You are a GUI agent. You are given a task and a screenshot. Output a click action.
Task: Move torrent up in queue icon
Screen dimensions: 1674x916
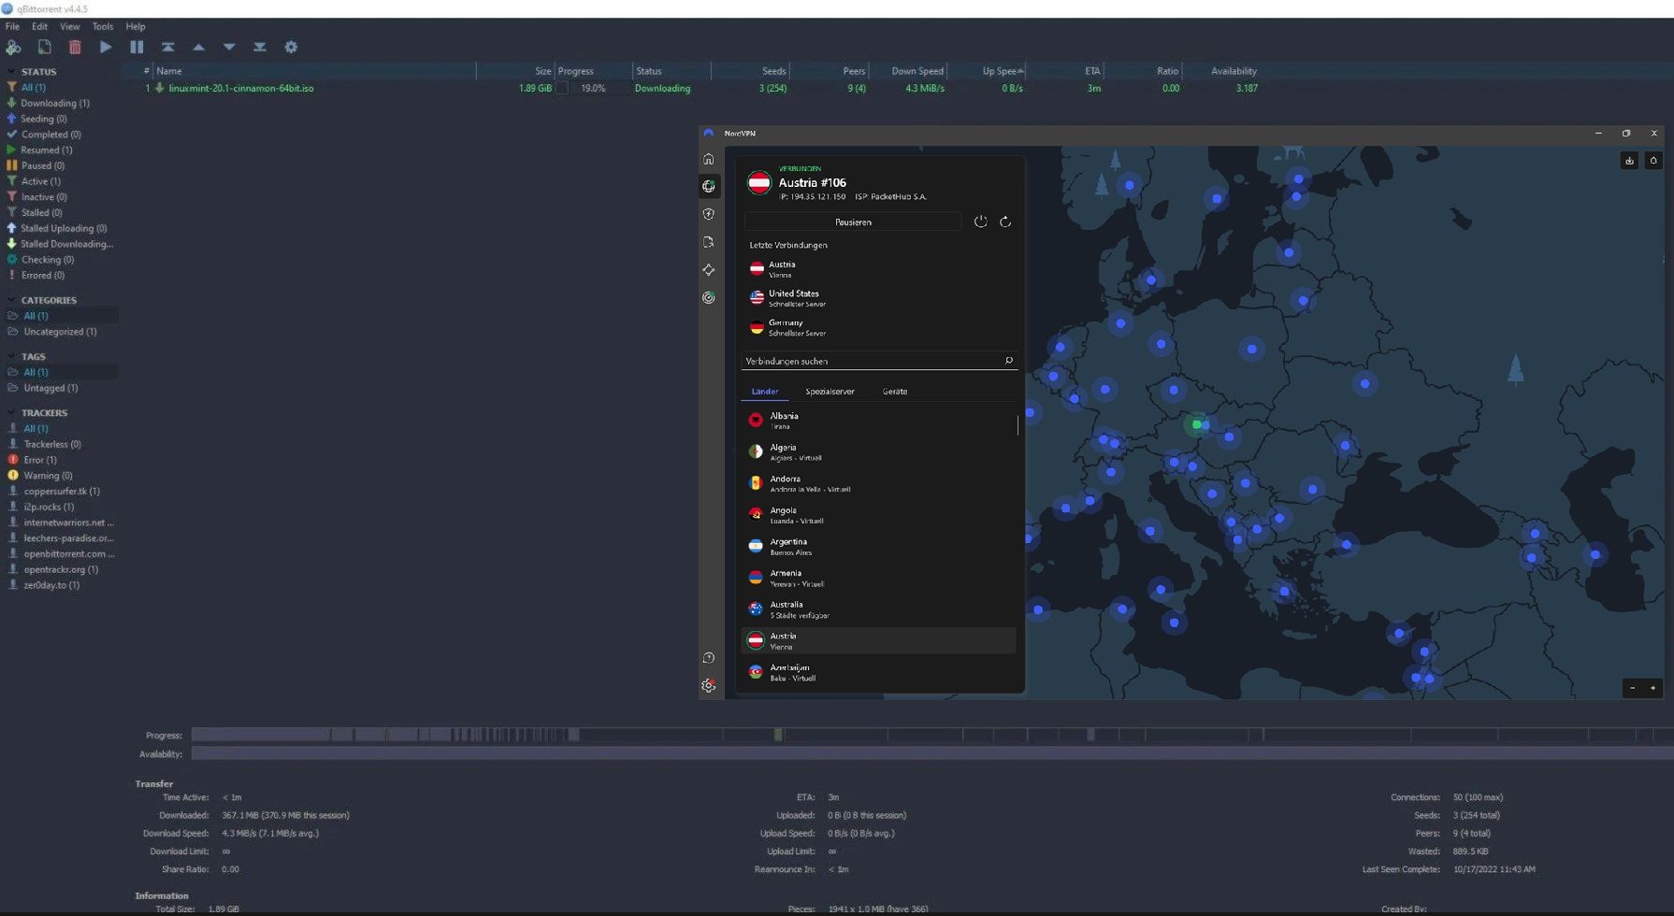click(198, 47)
